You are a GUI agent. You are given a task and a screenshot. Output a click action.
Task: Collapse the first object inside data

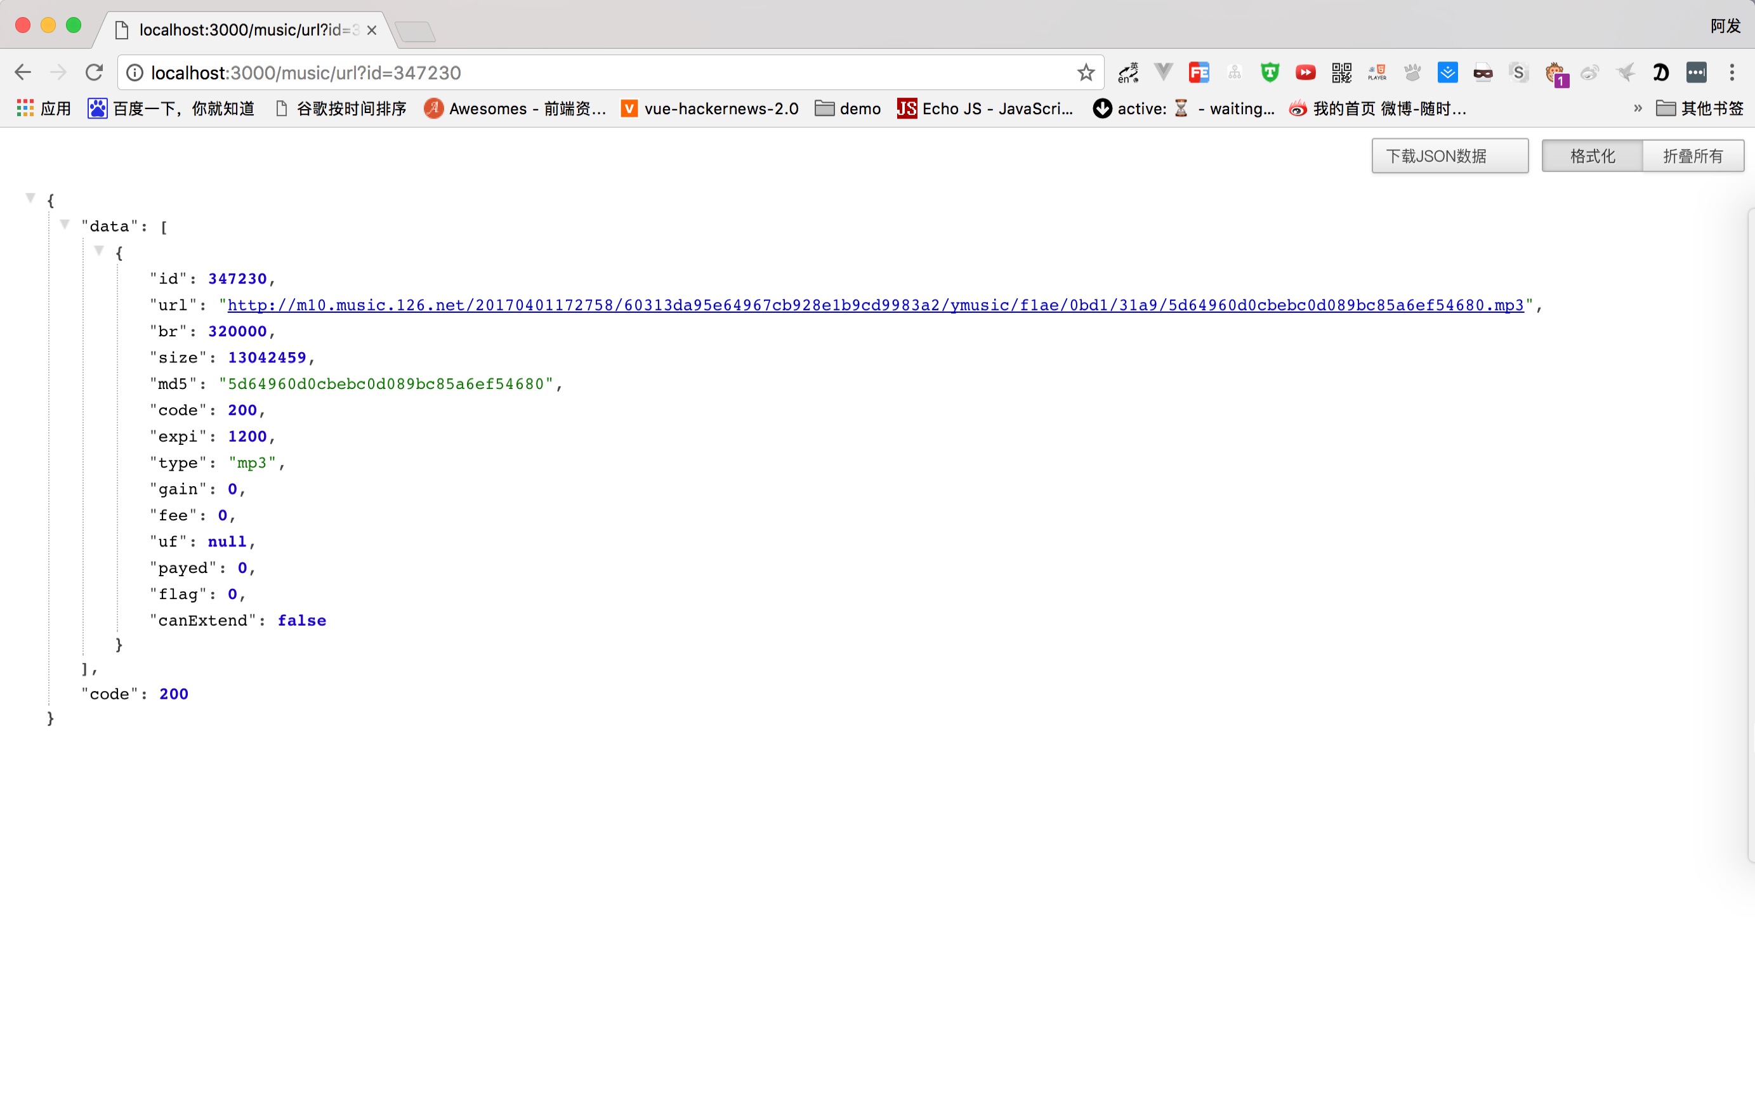tap(99, 251)
